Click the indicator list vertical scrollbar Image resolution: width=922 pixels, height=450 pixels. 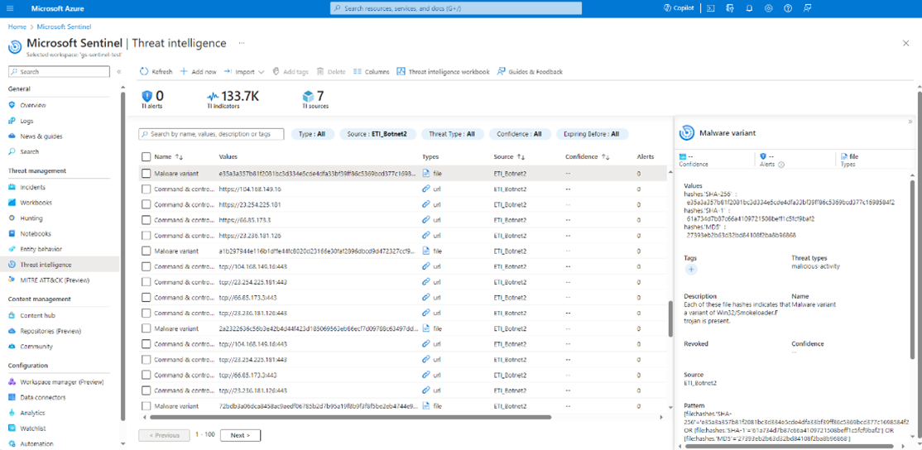click(x=670, y=318)
